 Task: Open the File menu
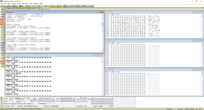pyautogui.click(x=2, y=4)
